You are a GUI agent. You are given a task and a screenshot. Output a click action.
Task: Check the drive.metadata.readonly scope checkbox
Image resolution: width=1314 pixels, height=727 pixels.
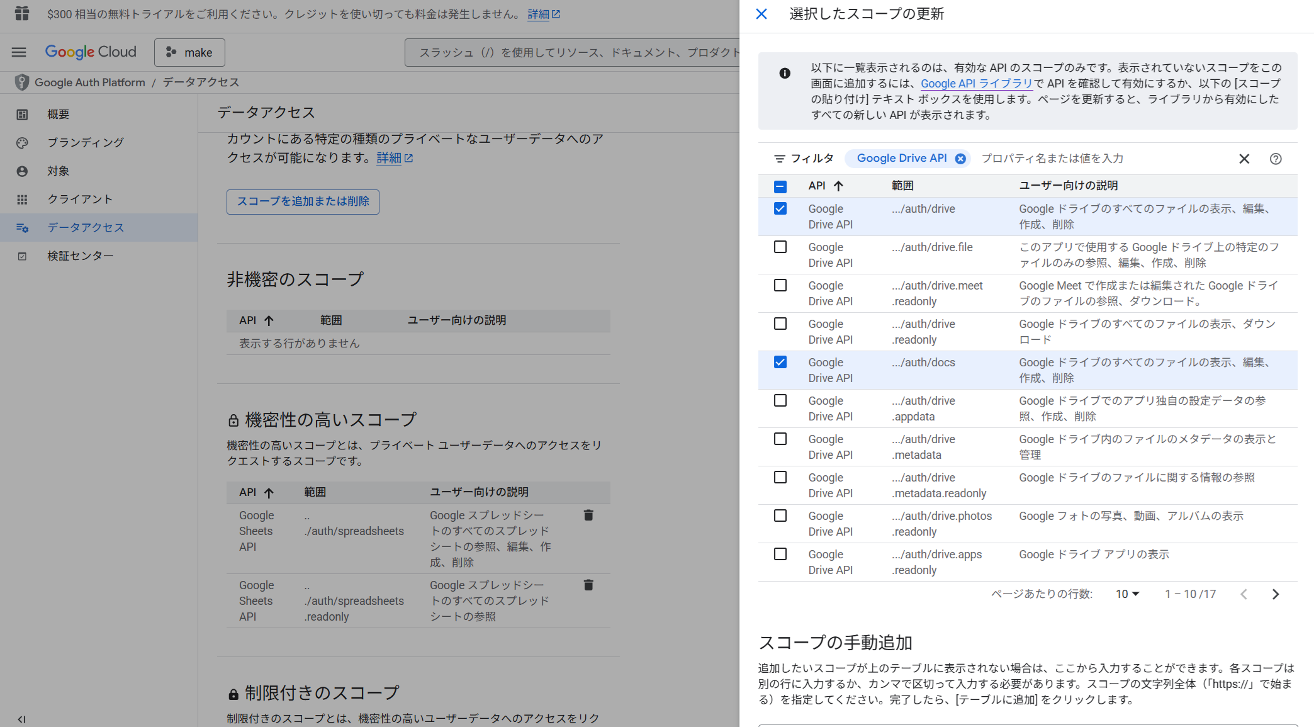coord(780,477)
